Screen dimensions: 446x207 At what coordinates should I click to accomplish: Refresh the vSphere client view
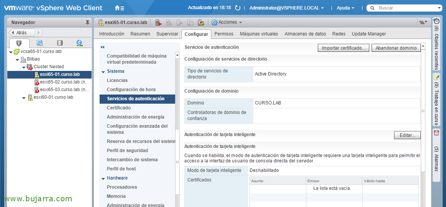pyautogui.click(x=238, y=8)
